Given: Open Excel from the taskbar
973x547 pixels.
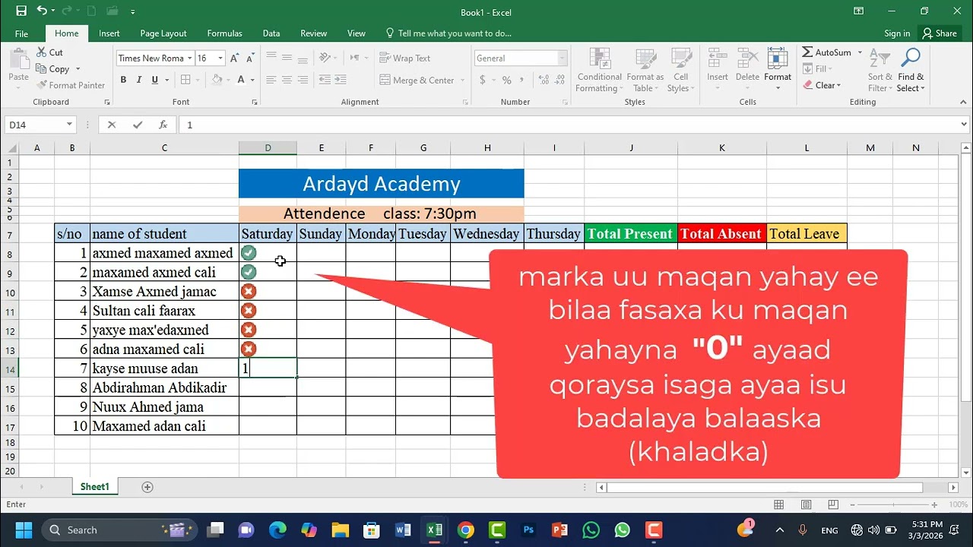Looking at the screenshot, I should point(434,530).
